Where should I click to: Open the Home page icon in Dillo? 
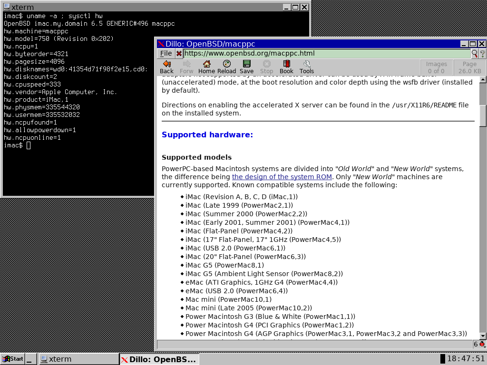206,67
